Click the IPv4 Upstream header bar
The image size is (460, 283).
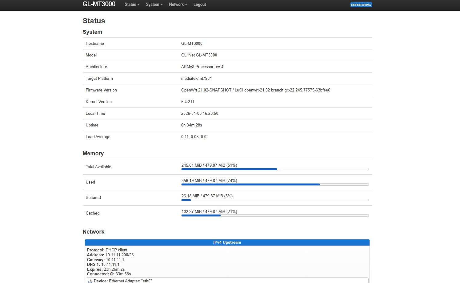tap(227, 242)
